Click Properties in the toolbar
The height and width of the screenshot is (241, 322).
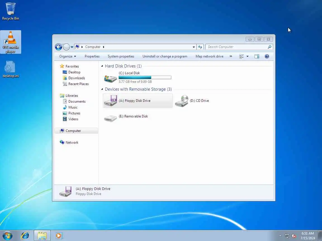pyautogui.click(x=92, y=56)
